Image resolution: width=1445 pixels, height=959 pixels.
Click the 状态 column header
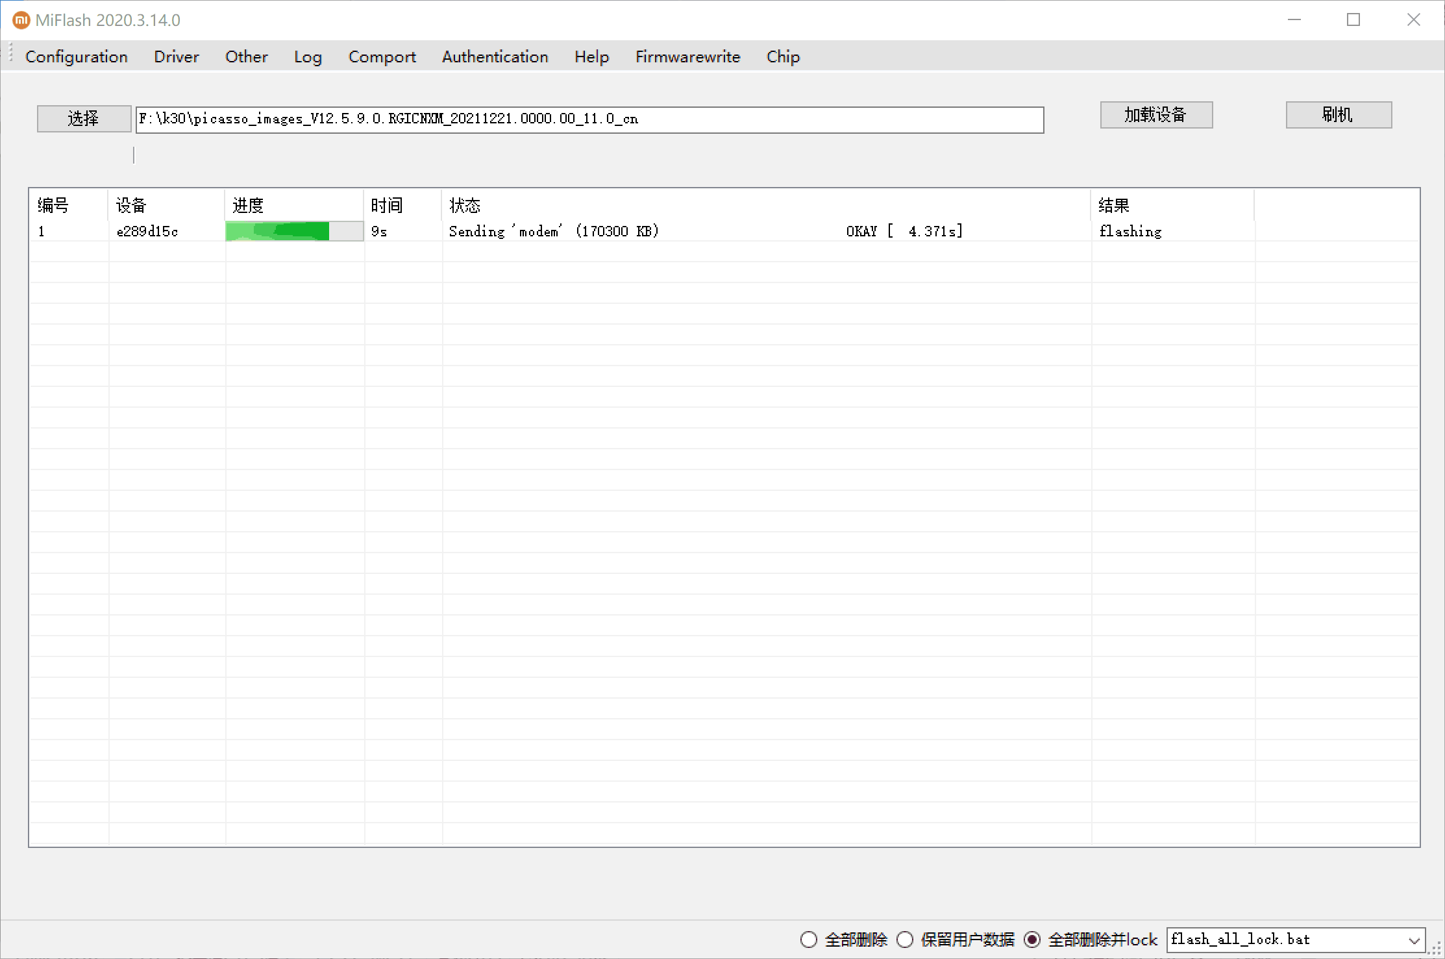click(465, 205)
